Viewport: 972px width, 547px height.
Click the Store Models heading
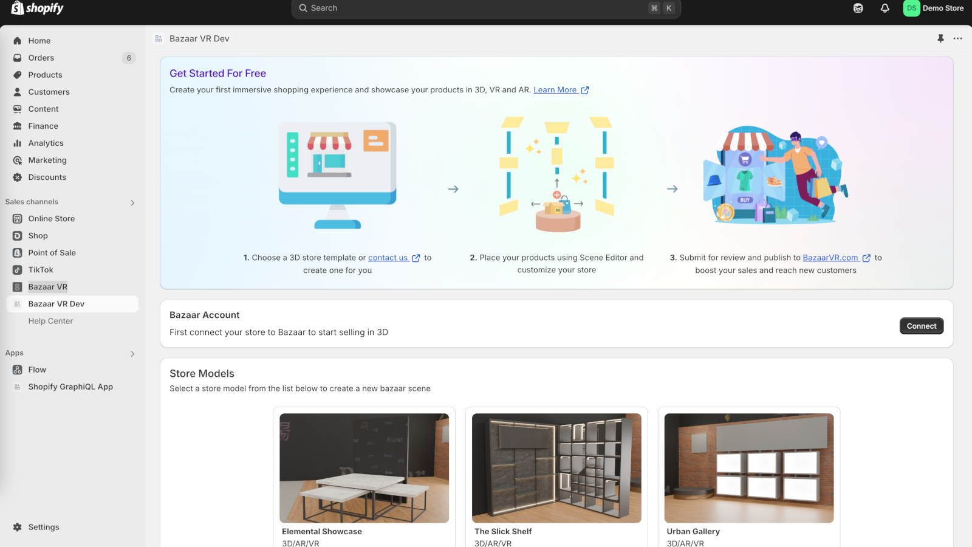202,374
